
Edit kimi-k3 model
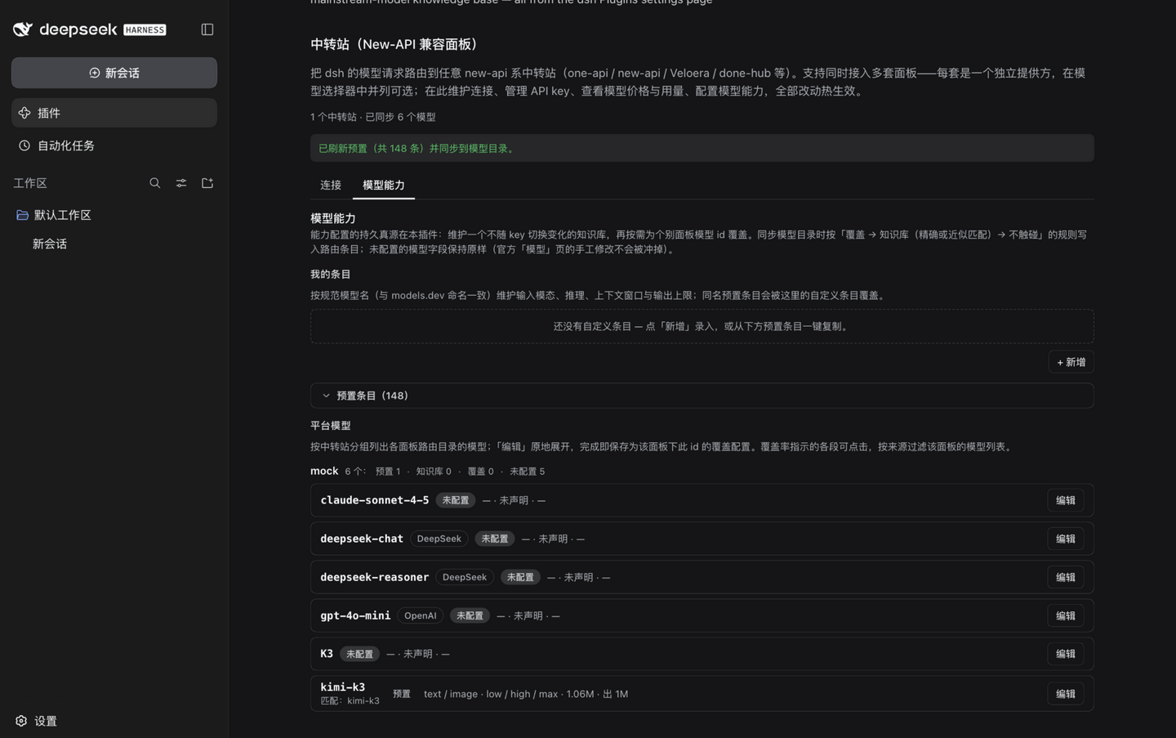click(1065, 694)
